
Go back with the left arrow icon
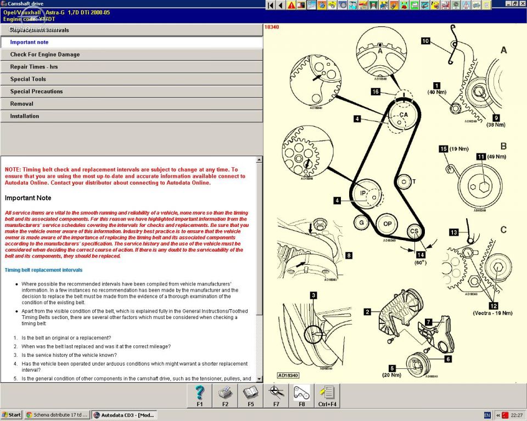tap(281, 5)
